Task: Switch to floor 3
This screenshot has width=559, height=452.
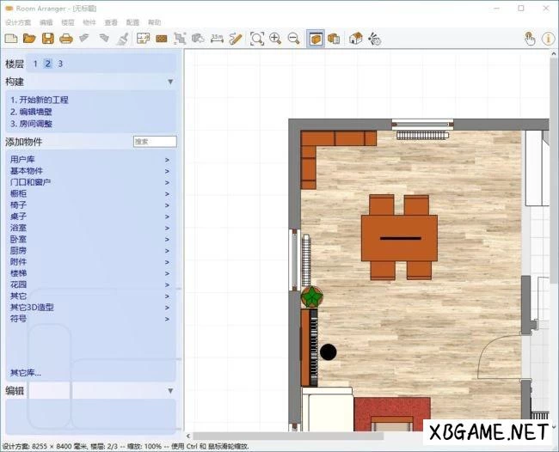Action: 60,64
